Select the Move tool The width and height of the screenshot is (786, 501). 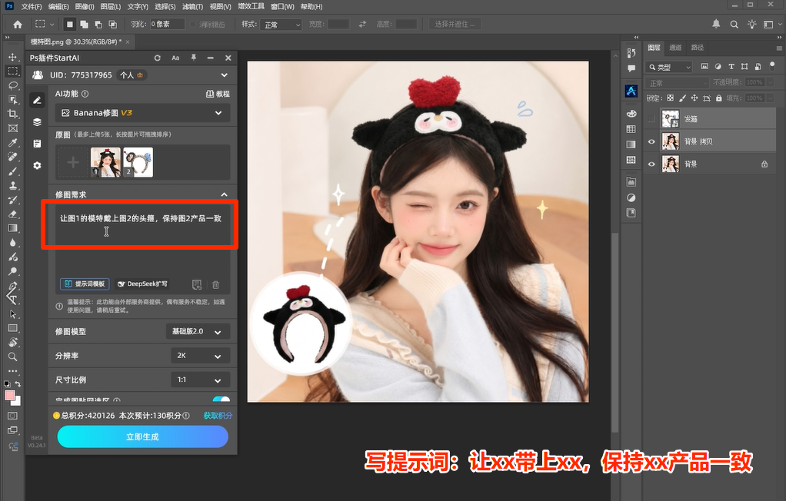[x=13, y=57]
